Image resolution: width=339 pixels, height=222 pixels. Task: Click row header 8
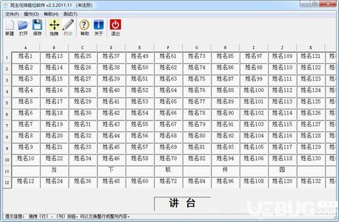click(7, 137)
